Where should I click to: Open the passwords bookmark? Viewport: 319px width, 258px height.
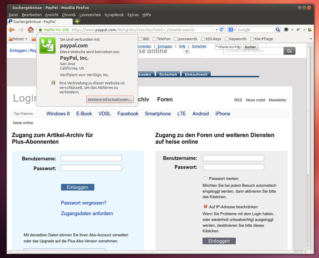pyautogui.click(x=185, y=39)
